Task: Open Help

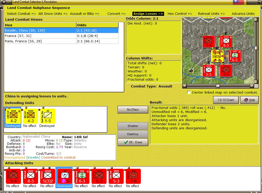Action: click(249, 100)
